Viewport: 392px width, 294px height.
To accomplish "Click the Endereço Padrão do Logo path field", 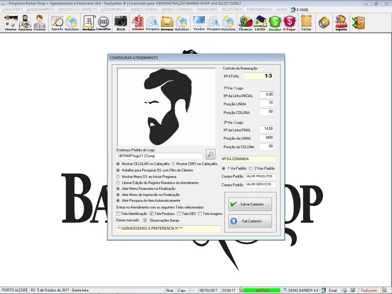I will (x=159, y=156).
